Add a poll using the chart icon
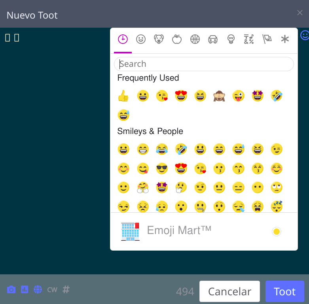The image size is (309, 304). click(25, 290)
